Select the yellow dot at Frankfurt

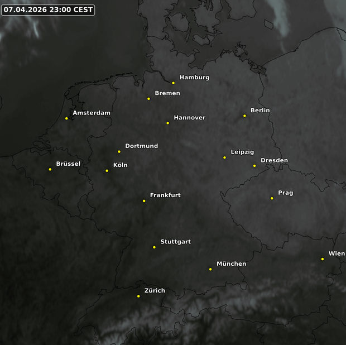click(144, 200)
